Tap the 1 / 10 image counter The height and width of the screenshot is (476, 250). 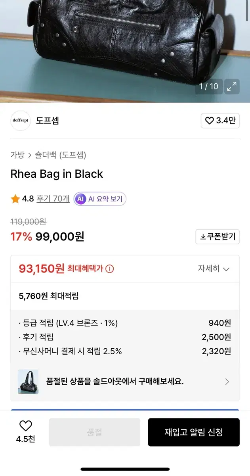pyautogui.click(x=208, y=86)
